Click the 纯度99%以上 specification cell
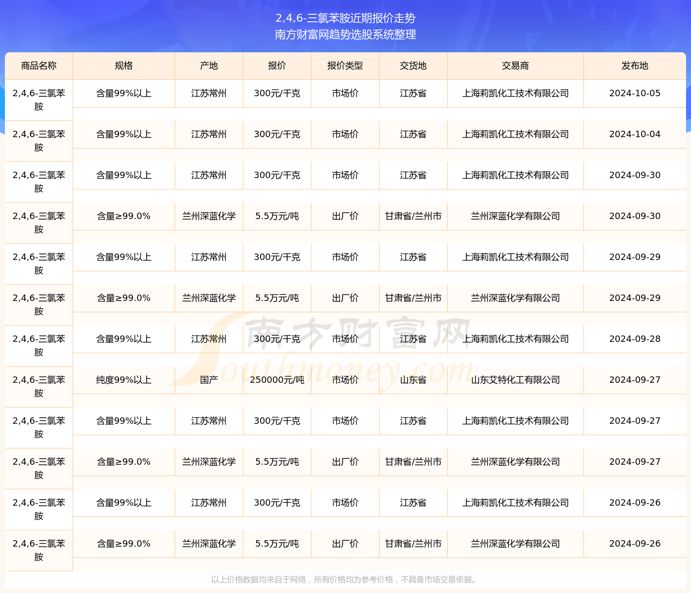Viewport: 691px width, 593px height. coord(124,380)
